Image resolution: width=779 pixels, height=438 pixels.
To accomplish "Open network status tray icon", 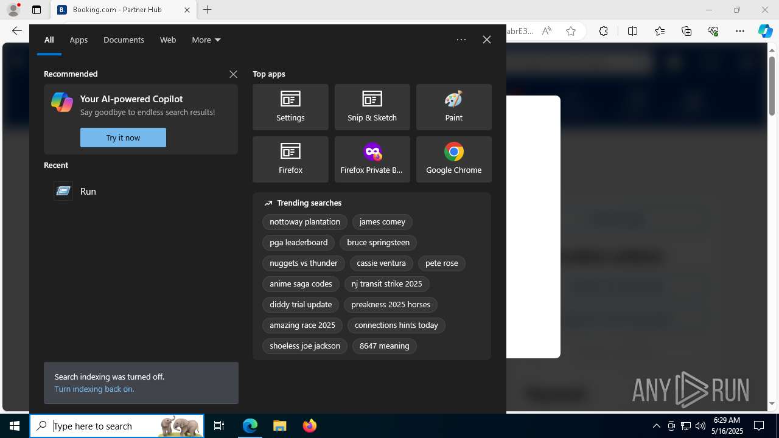I will tap(685, 426).
